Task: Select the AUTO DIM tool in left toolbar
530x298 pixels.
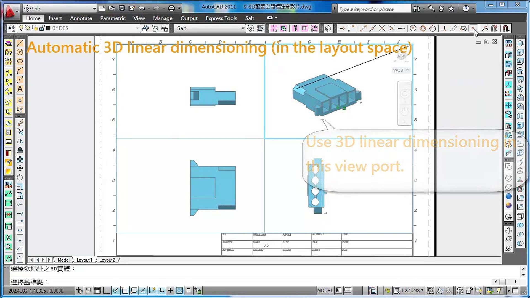Action: tap(8, 185)
